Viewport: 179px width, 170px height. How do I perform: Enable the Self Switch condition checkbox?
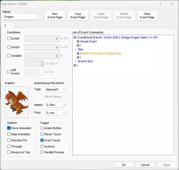[x=9, y=72]
